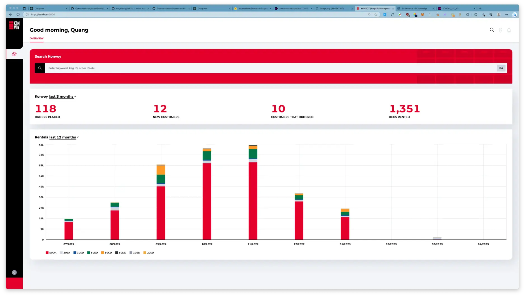Viewport: 525px width, 296px height.
Task: Click the f? extension icon
Action: 392,15
